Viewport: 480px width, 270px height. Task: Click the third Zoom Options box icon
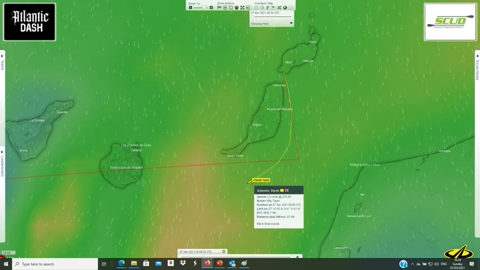(231, 8)
